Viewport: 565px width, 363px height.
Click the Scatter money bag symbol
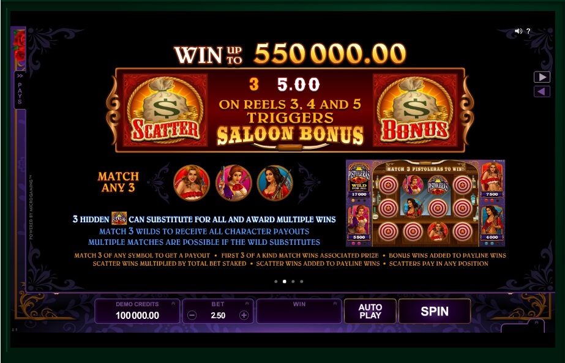pos(165,110)
